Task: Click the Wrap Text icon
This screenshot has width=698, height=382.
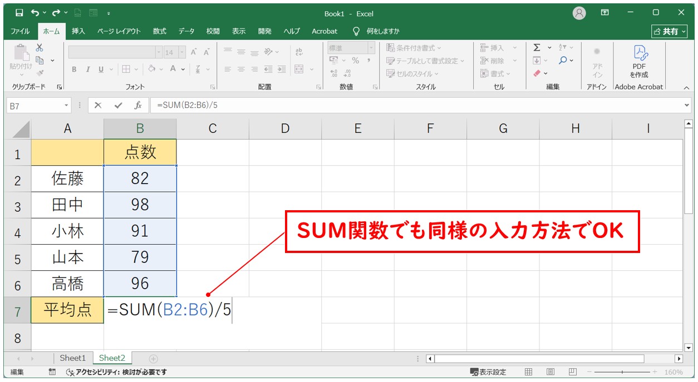Action: click(299, 52)
